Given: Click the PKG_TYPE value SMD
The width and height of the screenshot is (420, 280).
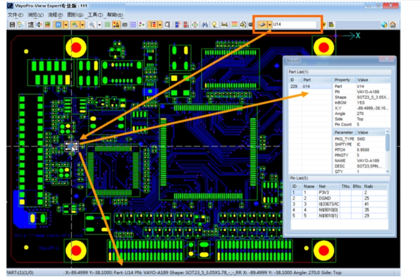Looking at the screenshot, I should (x=361, y=139).
